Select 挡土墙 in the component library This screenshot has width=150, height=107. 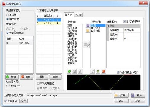71,55
